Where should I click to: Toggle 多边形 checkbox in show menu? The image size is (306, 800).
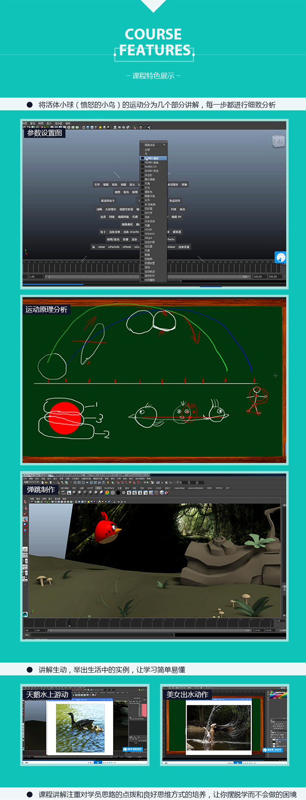[x=142, y=175]
